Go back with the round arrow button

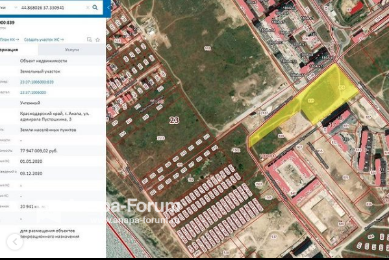(x=15, y=242)
